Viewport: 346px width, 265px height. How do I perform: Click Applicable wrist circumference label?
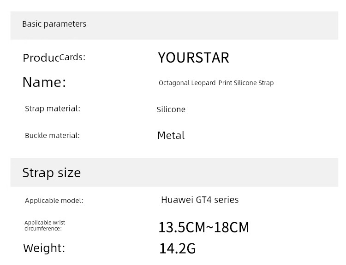click(45, 225)
